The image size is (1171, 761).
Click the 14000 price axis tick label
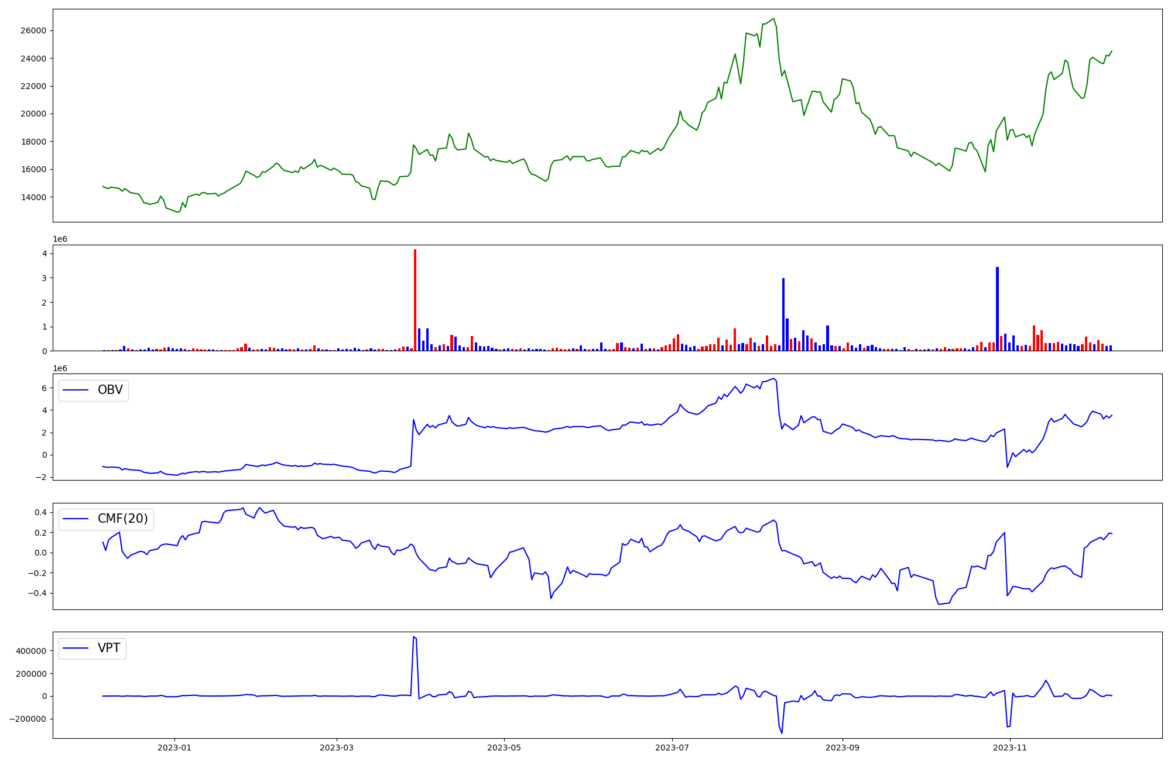33,197
